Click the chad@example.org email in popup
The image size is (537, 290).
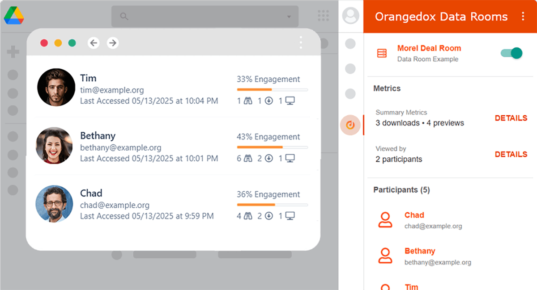pos(115,205)
